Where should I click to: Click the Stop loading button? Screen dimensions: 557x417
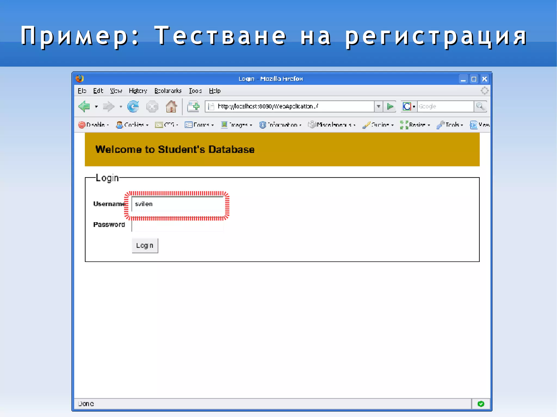[152, 106]
